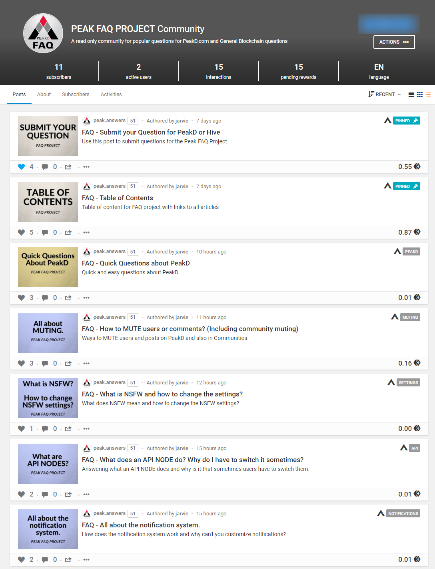
Task: Switch to compact list layout
Action: pos(428,94)
